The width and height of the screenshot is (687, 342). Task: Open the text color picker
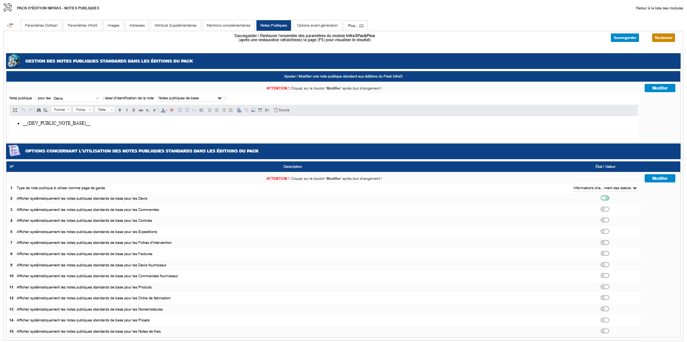click(164, 110)
